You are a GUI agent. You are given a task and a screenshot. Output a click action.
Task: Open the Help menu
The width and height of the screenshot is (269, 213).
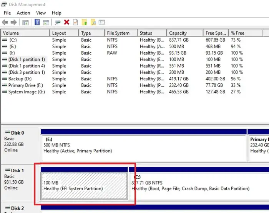point(56,13)
